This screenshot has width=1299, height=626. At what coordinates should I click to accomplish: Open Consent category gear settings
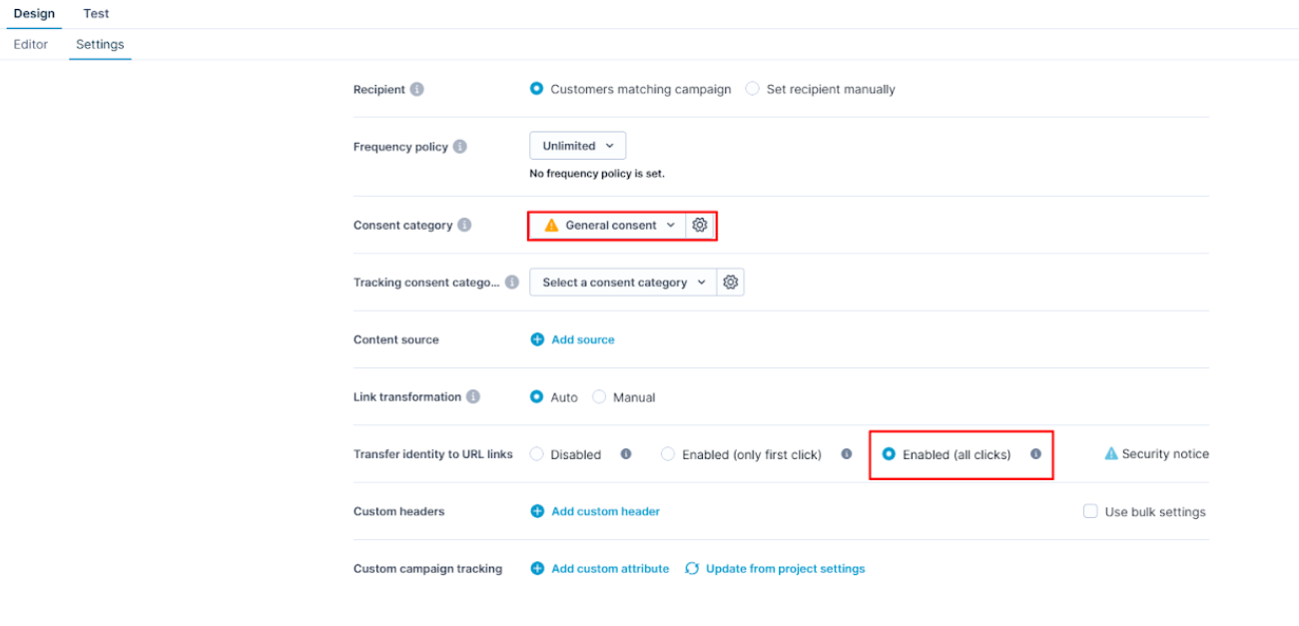pos(700,226)
